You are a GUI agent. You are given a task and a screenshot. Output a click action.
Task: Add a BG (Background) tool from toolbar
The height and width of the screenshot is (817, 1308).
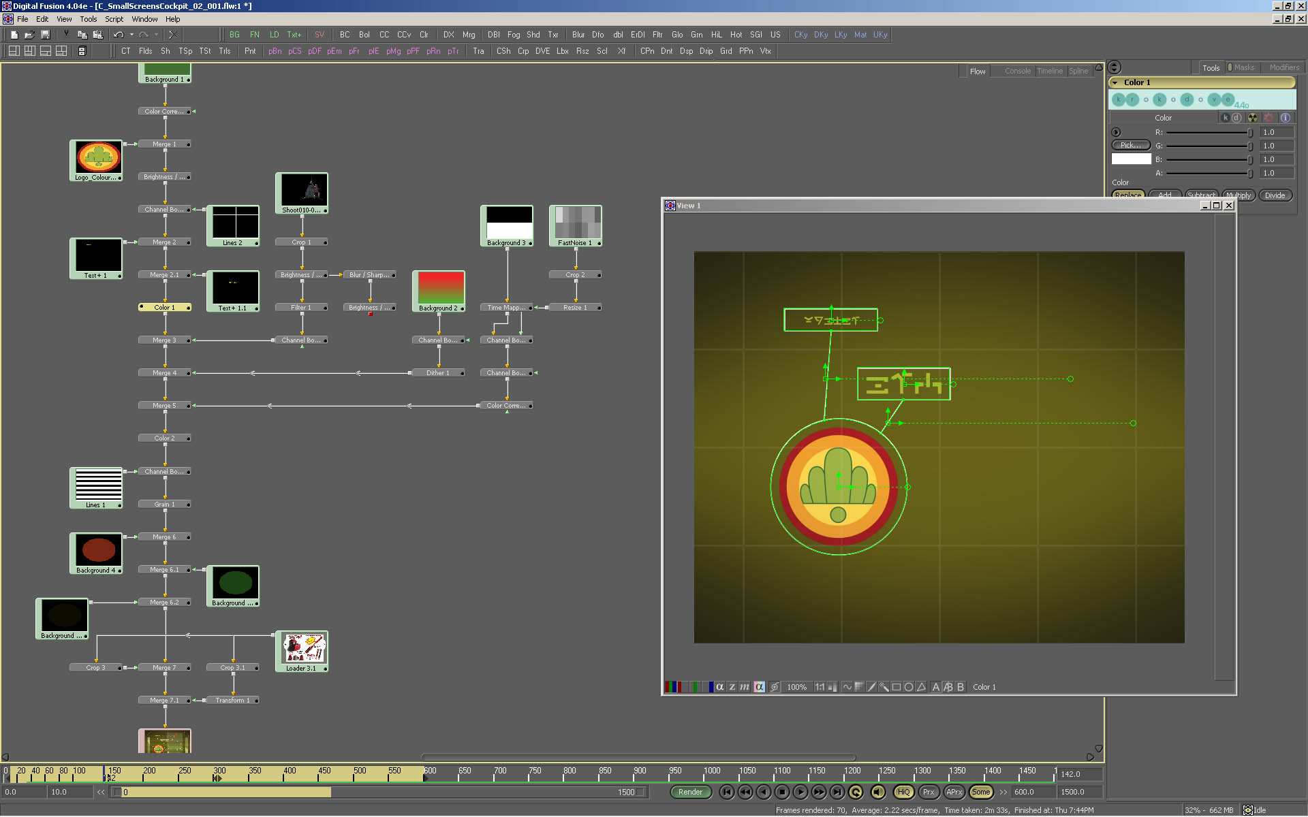(234, 35)
